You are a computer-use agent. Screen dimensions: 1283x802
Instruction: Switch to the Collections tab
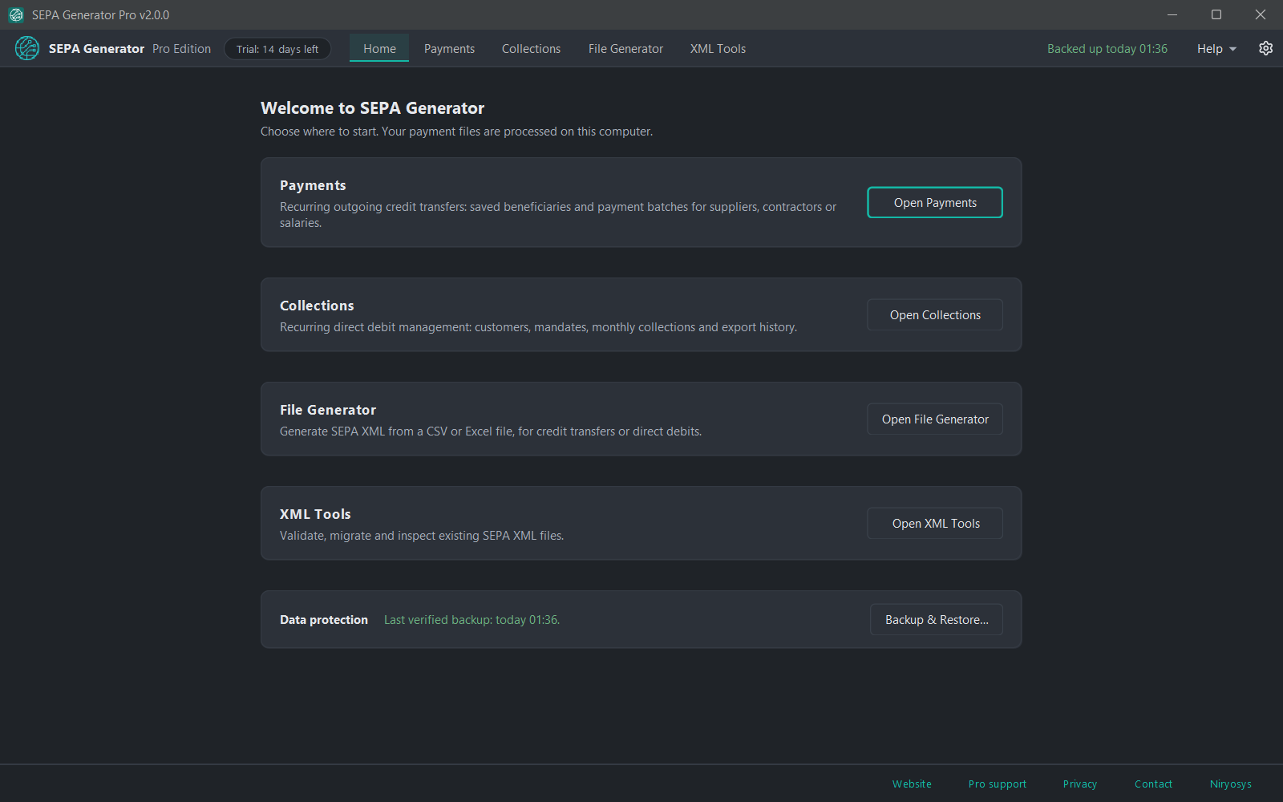point(531,49)
